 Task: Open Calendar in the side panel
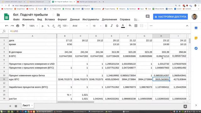point(196,28)
